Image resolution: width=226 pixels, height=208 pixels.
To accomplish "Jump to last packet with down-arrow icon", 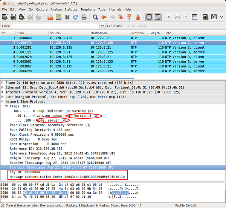I will point(137,17).
